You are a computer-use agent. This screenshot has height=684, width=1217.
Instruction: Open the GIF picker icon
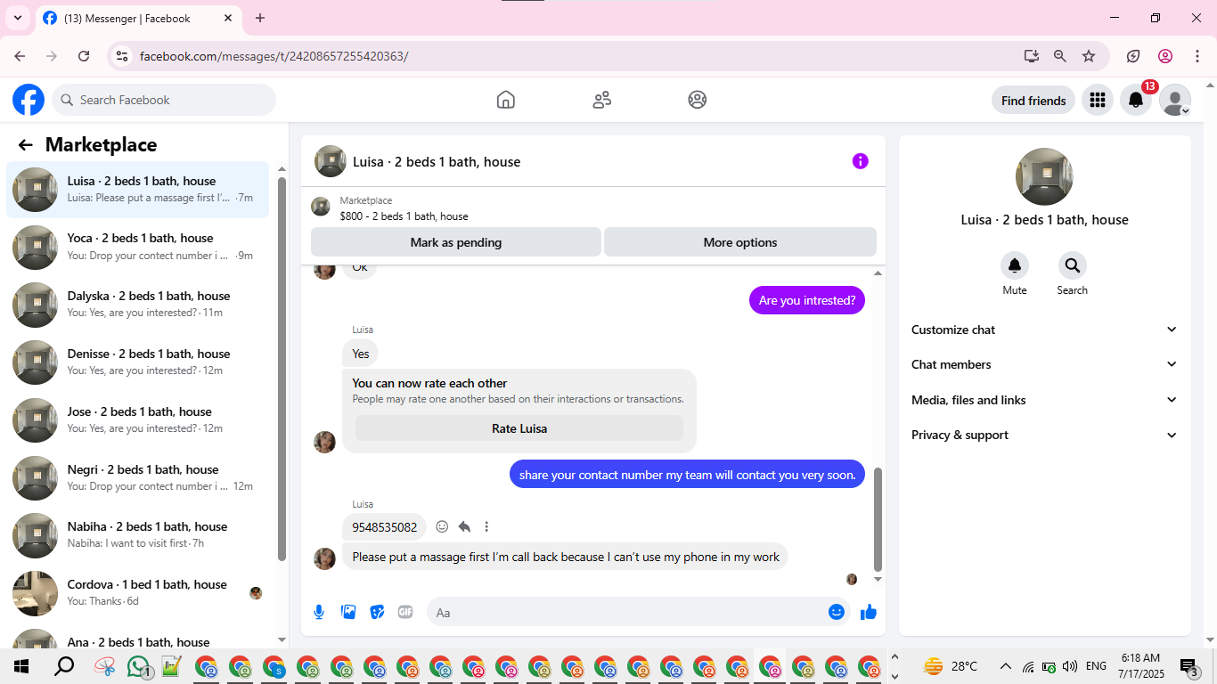[x=405, y=612]
